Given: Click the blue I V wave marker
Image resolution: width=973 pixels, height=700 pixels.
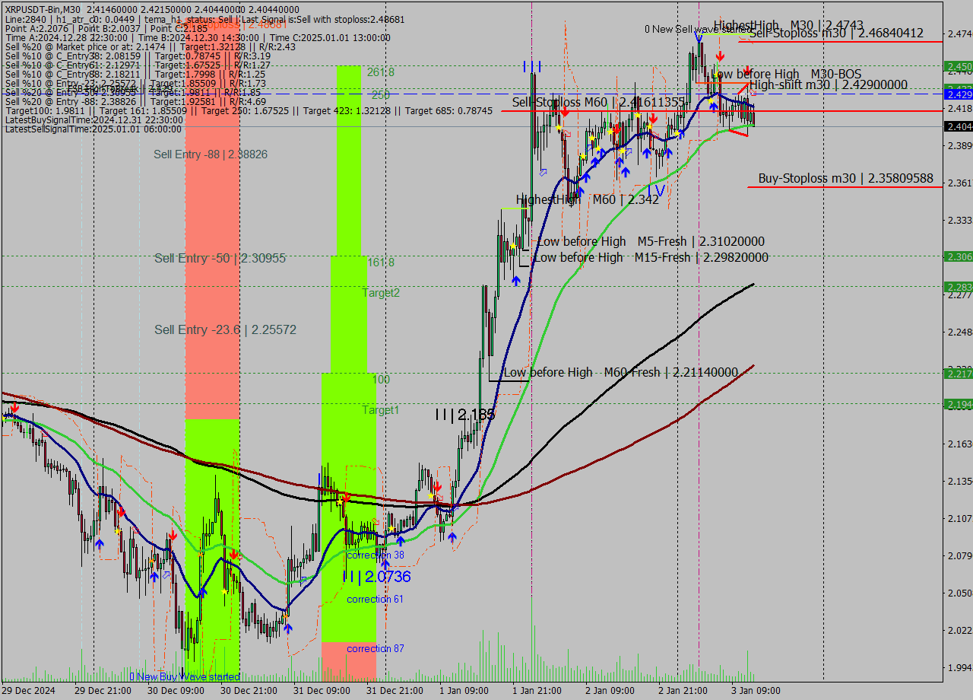Looking at the screenshot, I should [657, 189].
